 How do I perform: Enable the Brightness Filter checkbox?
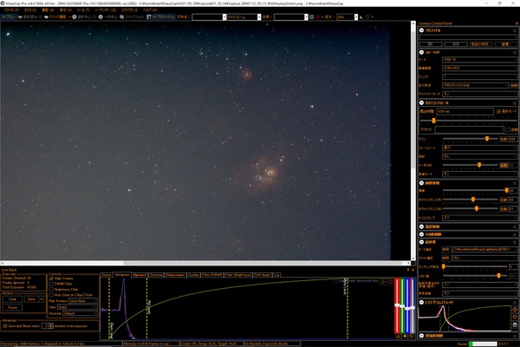click(50, 290)
